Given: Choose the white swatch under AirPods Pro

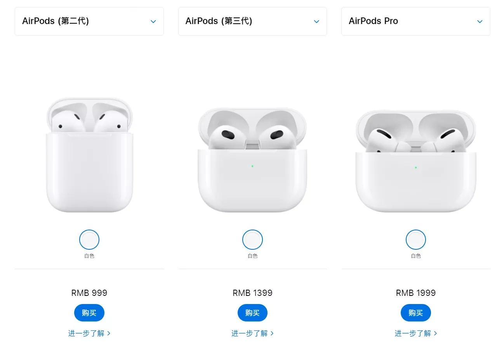Looking at the screenshot, I should click(x=416, y=240).
